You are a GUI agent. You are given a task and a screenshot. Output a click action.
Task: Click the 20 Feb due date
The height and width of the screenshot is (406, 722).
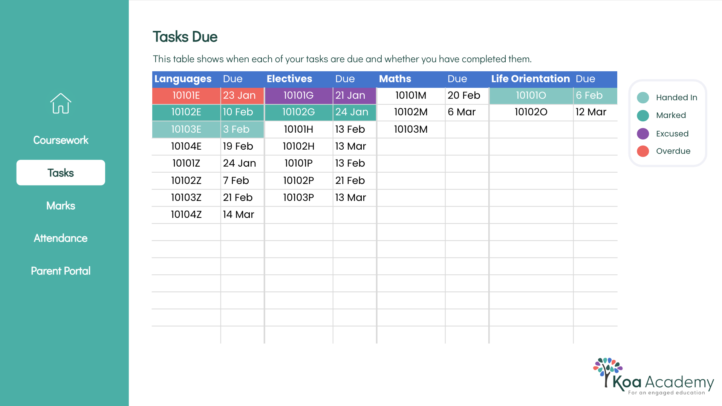coord(467,96)
